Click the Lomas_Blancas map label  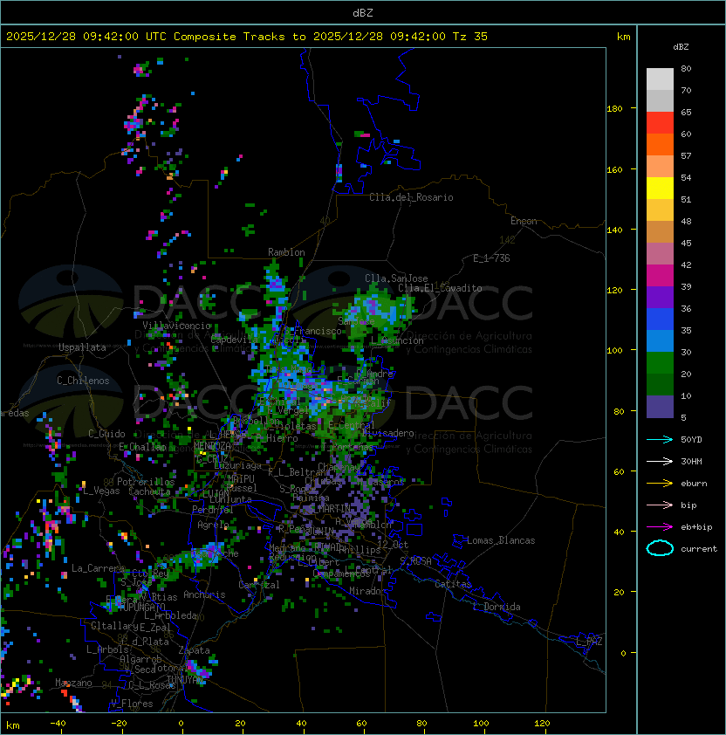[501, 540]
